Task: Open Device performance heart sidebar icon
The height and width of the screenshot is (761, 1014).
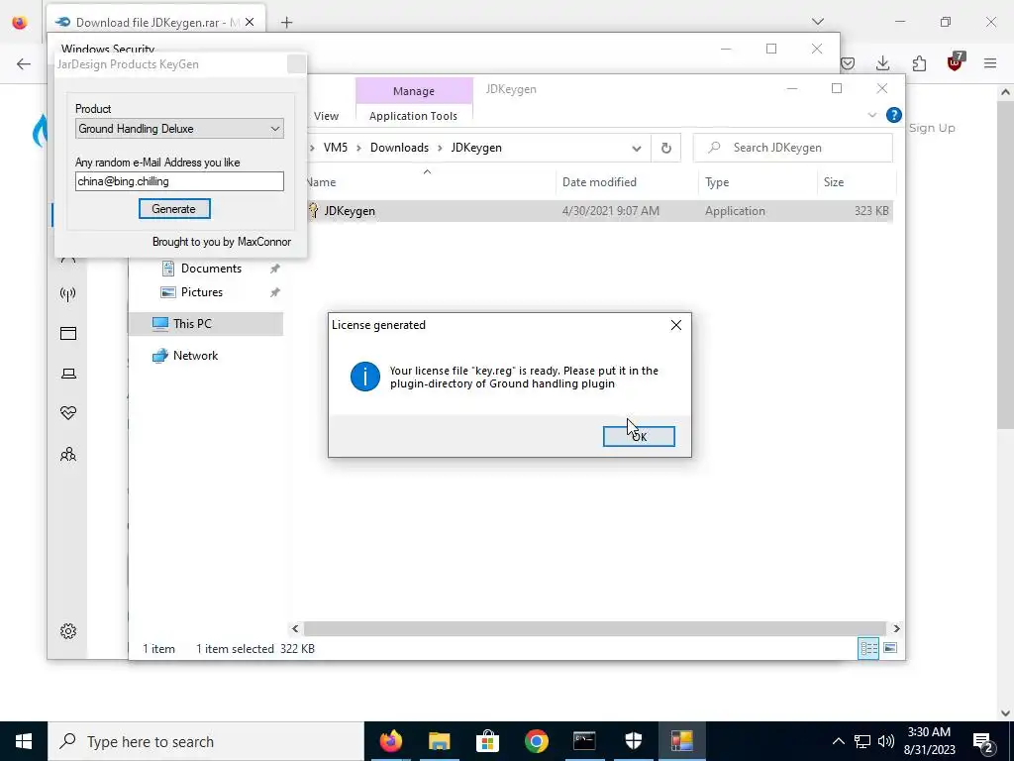Action: coord(68,413)
